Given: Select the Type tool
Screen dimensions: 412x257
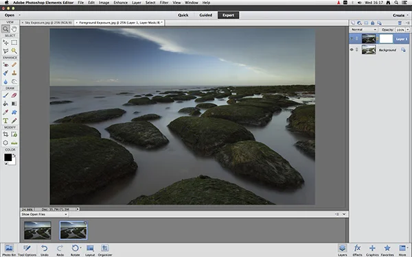Looking at the screenshot, I should tap(5, 121).
